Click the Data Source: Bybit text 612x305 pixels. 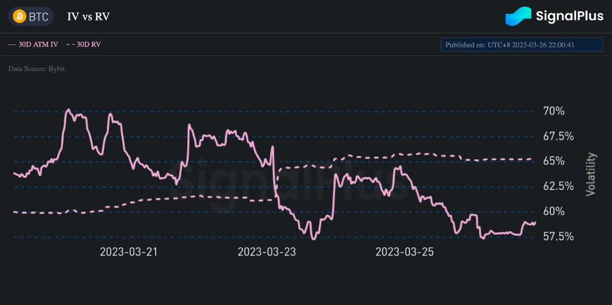pos(37,69)
